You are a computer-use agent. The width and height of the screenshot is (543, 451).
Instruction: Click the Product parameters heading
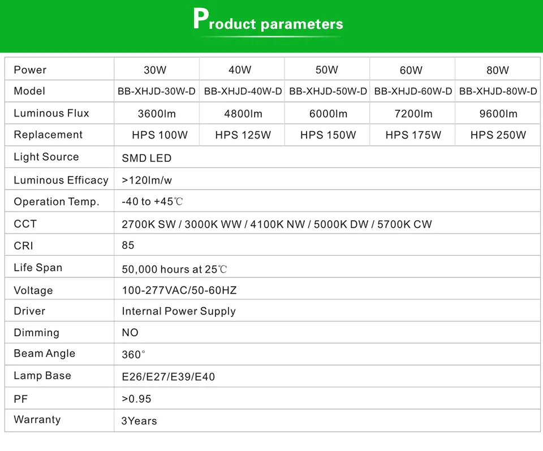(268, 21)
